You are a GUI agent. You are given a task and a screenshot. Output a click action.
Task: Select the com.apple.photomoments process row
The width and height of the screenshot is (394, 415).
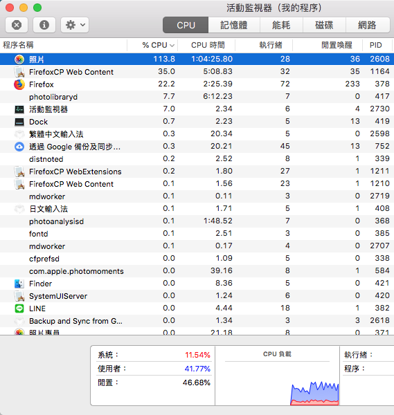pyautogui.click(x=197, y=270)
